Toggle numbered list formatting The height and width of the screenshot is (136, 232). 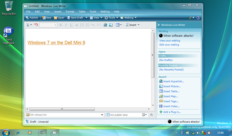(x=82, y=25)
